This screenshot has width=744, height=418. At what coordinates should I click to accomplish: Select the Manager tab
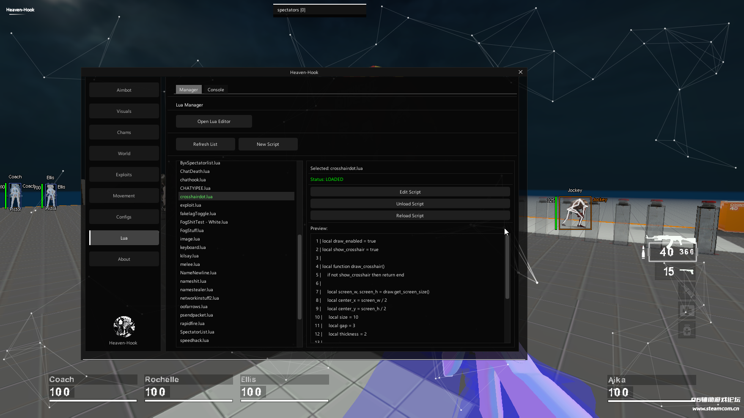click(188, 90)
